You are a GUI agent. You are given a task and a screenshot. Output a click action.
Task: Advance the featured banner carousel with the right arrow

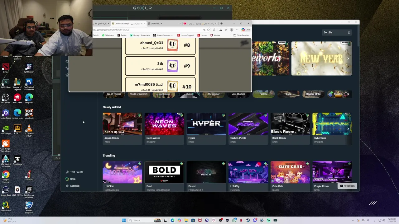coord(348,58)
